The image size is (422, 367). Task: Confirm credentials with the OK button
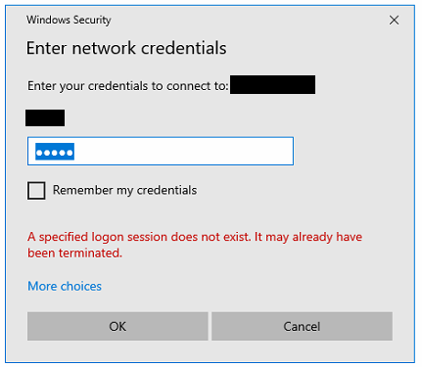(x=117, y=326)
